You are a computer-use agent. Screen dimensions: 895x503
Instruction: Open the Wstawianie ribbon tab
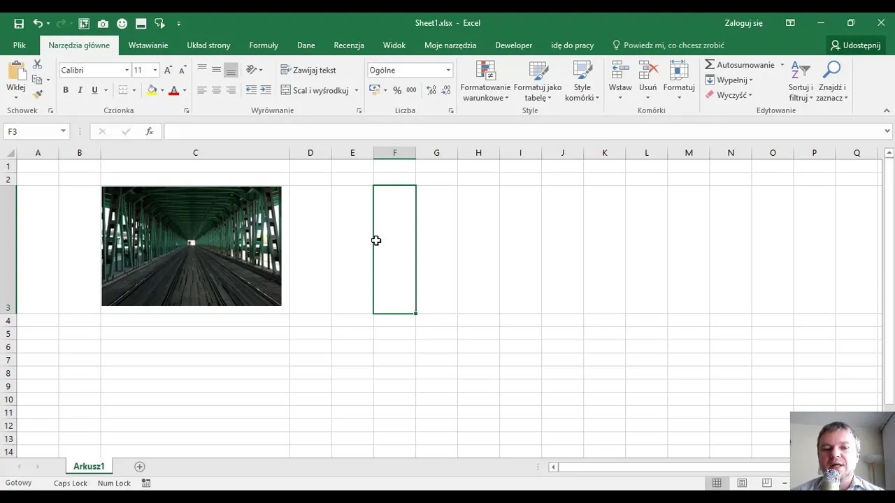(148, 45)
